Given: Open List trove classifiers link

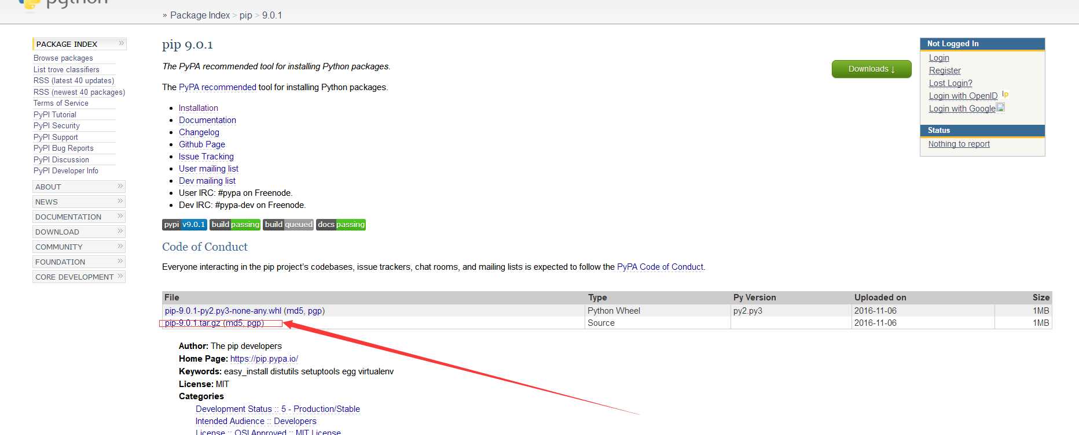Looking at the screenshot, I should pyautogui.click(x=67, y=69).
